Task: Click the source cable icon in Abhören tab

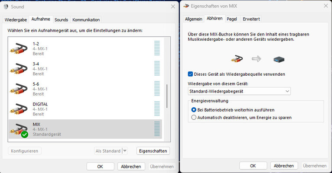Action: 237,59
